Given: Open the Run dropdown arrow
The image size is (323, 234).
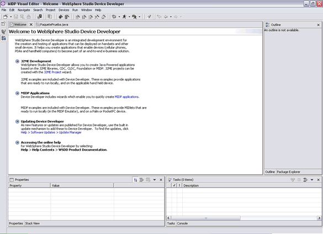Looking at the screenshot, I should [x=129, y=17].
